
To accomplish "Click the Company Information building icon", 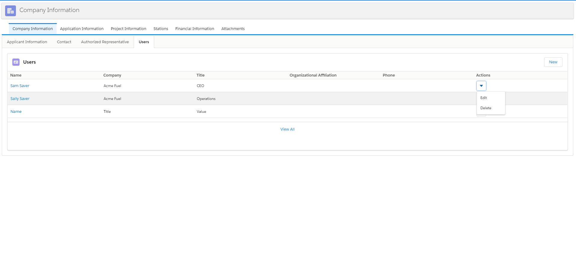I will click(x=11, y=11).
